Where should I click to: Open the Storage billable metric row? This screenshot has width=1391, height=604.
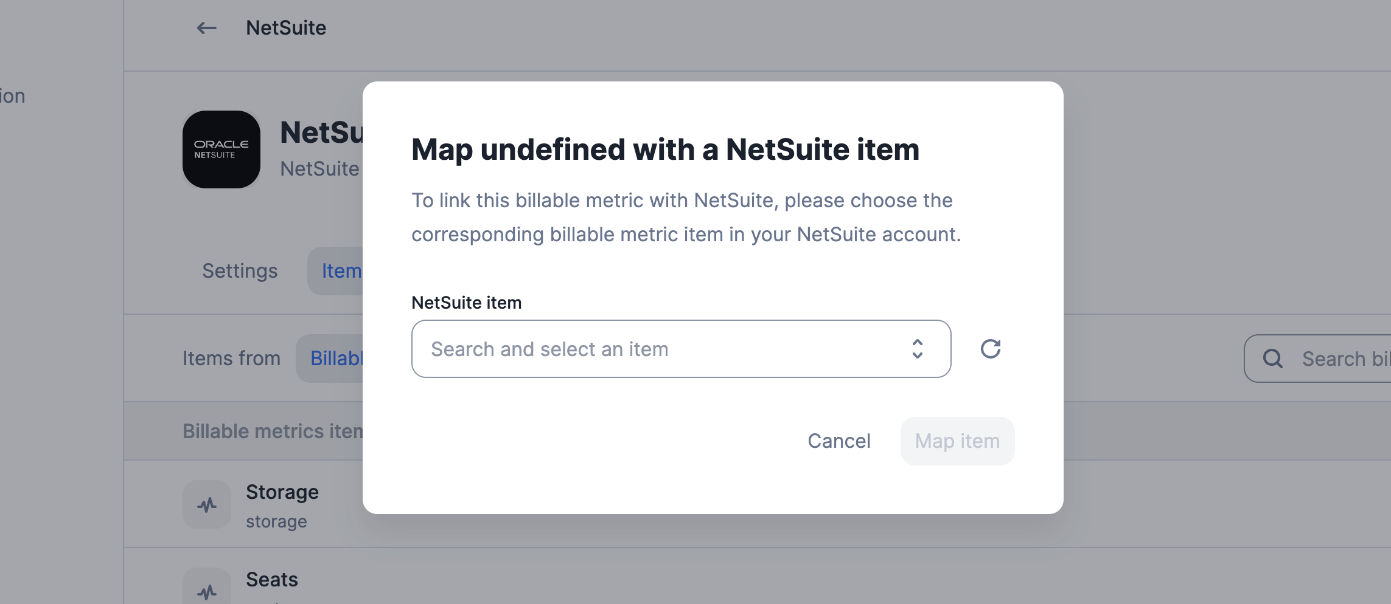(758, 504)
